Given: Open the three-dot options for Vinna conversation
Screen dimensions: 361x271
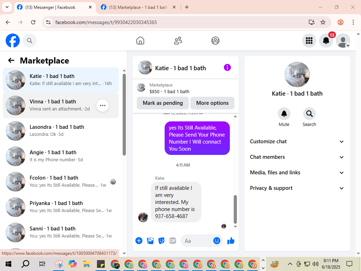Looking at the screenshot, I should [103, 106].
